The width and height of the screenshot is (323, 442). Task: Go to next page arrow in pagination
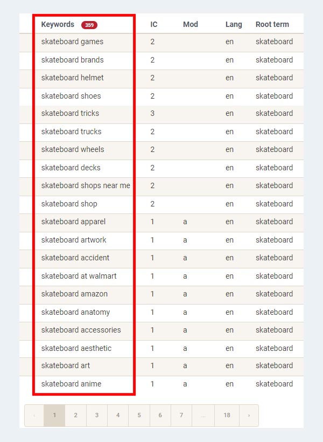249,416
